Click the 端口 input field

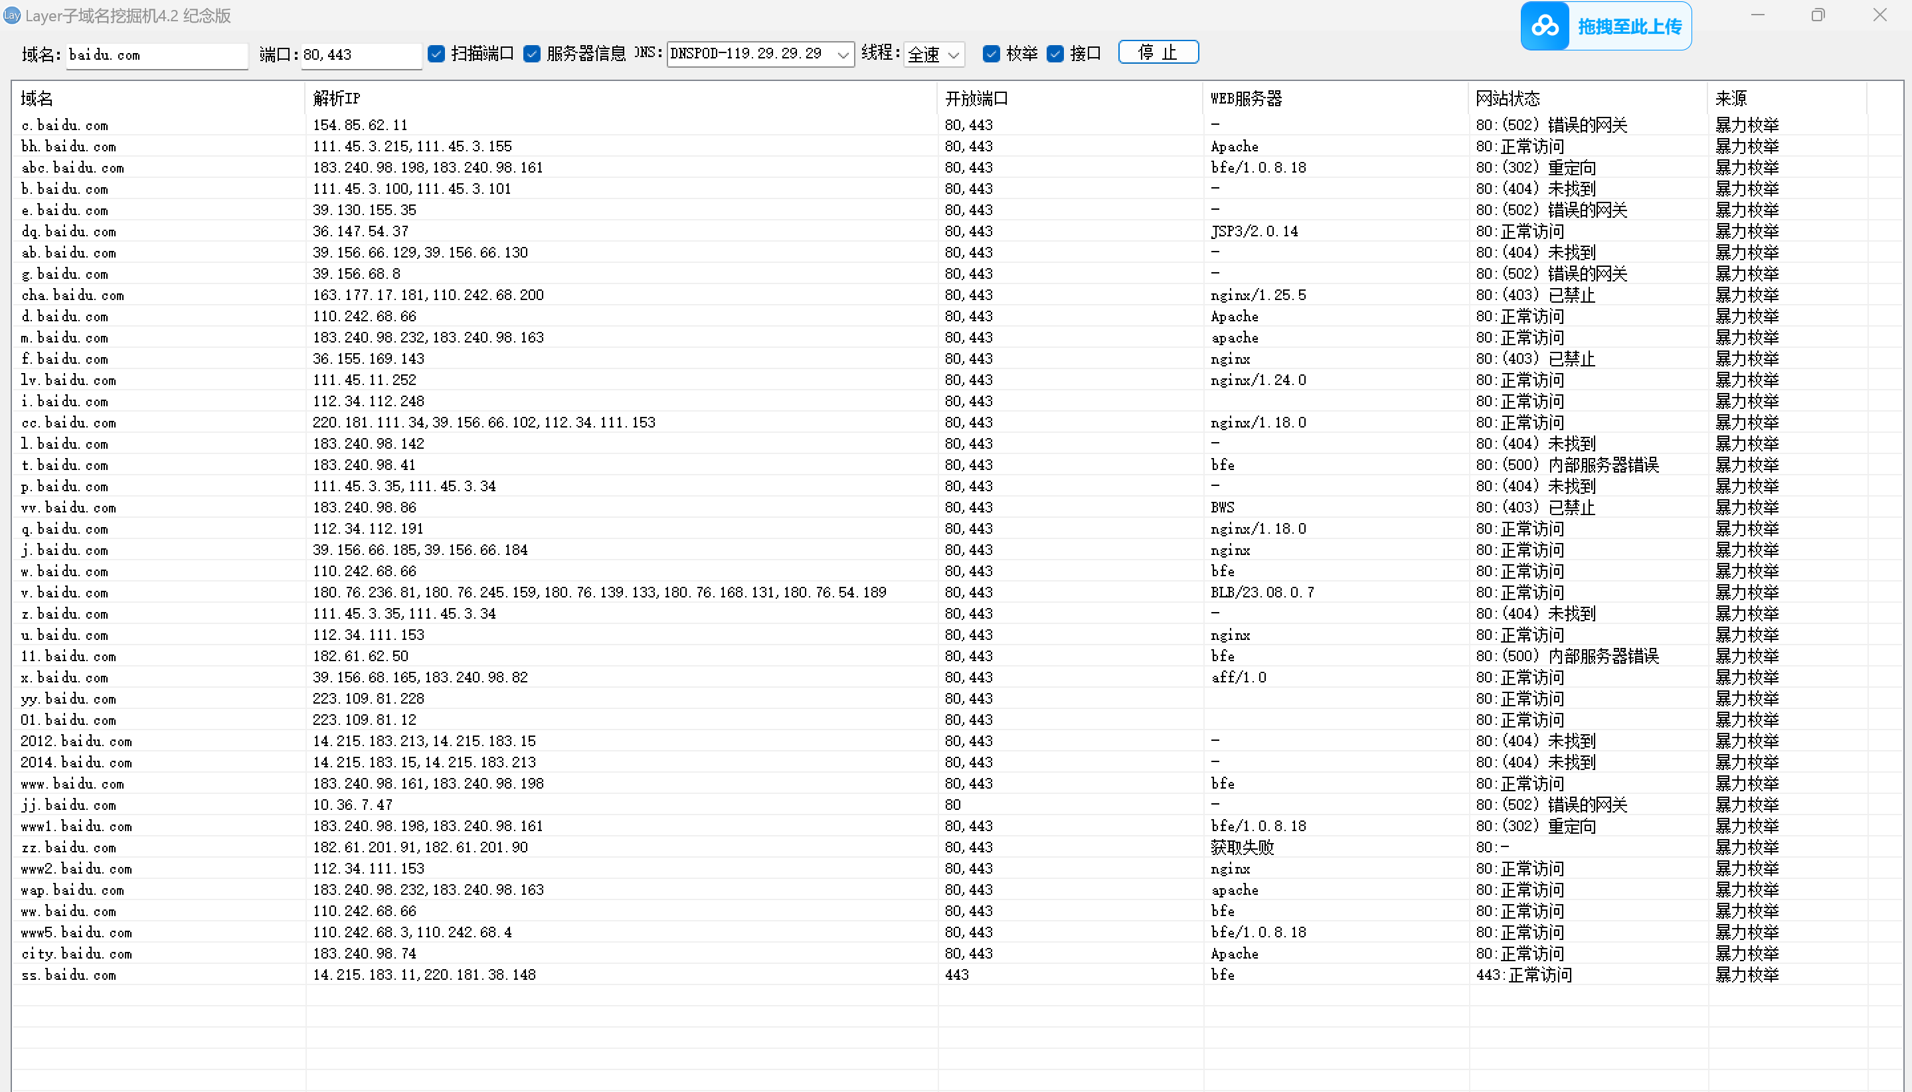361,54
